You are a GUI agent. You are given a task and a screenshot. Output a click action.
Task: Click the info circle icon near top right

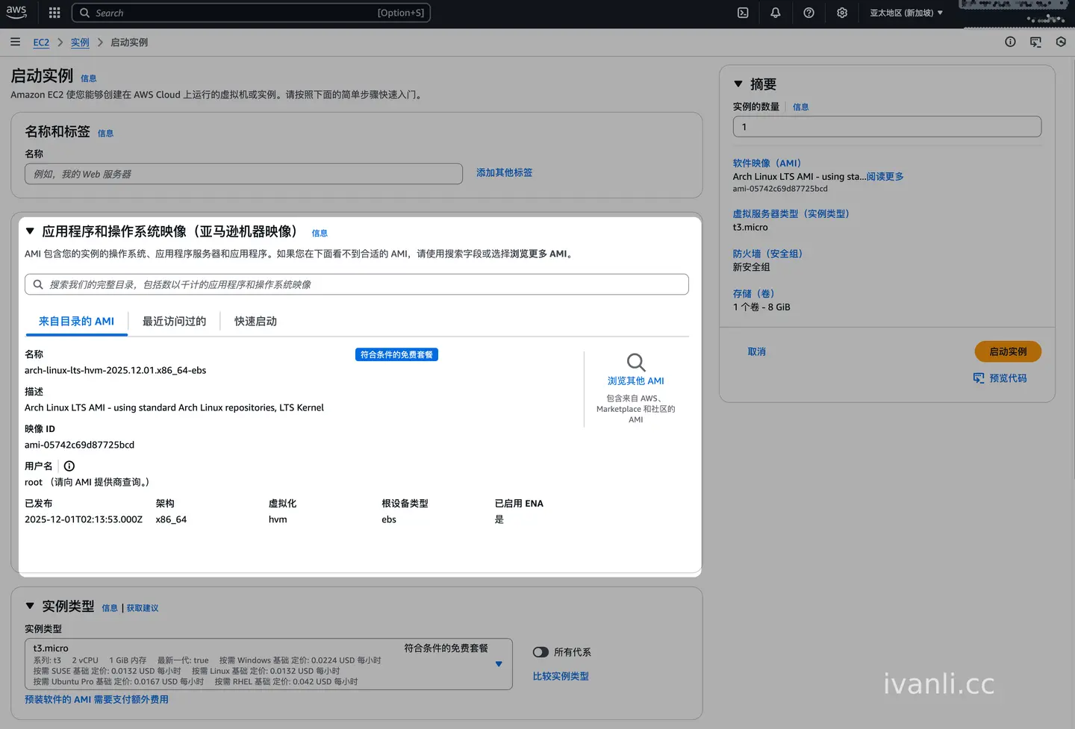tap(1010, 42)
